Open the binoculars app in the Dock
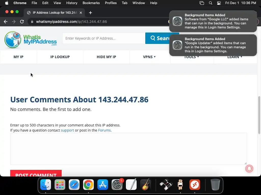The width and height of the screenshot is (261, 195). pos(166,185)
